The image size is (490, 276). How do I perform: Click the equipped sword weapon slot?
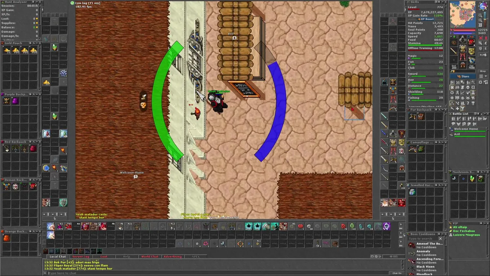click(454, 51)
